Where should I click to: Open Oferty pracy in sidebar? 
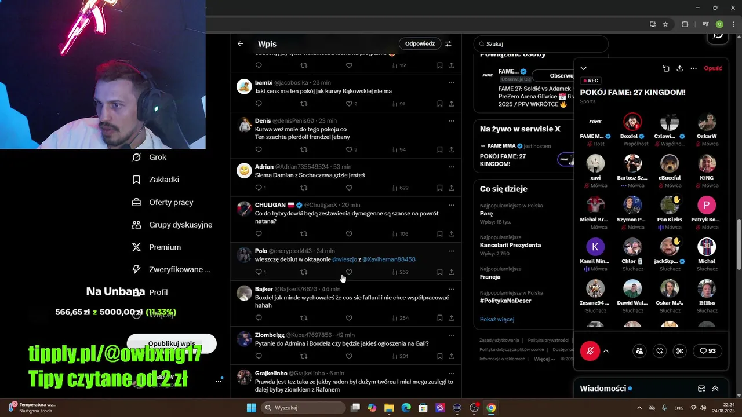[x=163, y=202]
